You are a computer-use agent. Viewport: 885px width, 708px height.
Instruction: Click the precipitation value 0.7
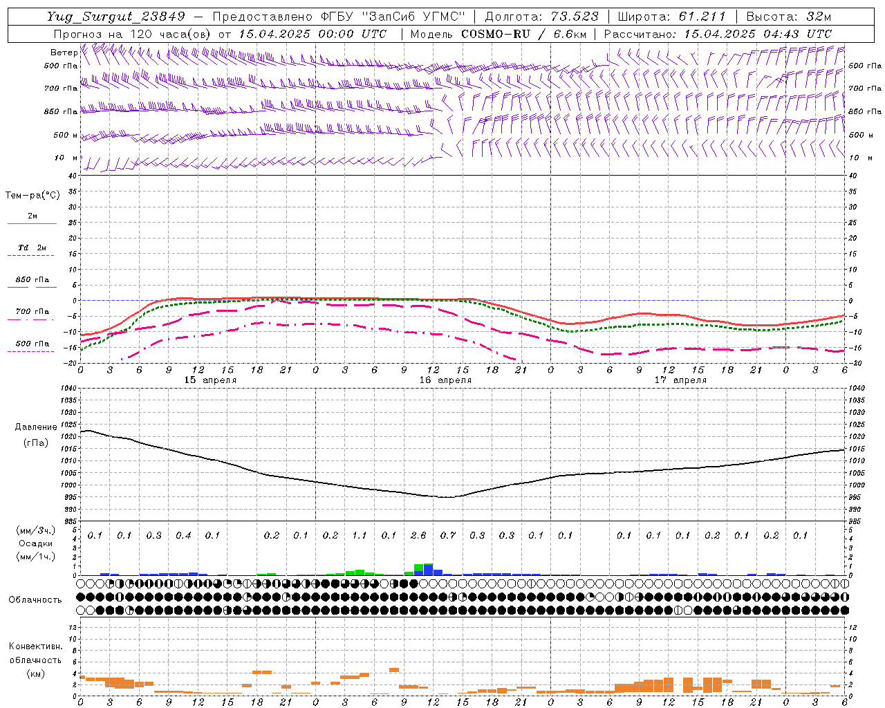[448, 535]
